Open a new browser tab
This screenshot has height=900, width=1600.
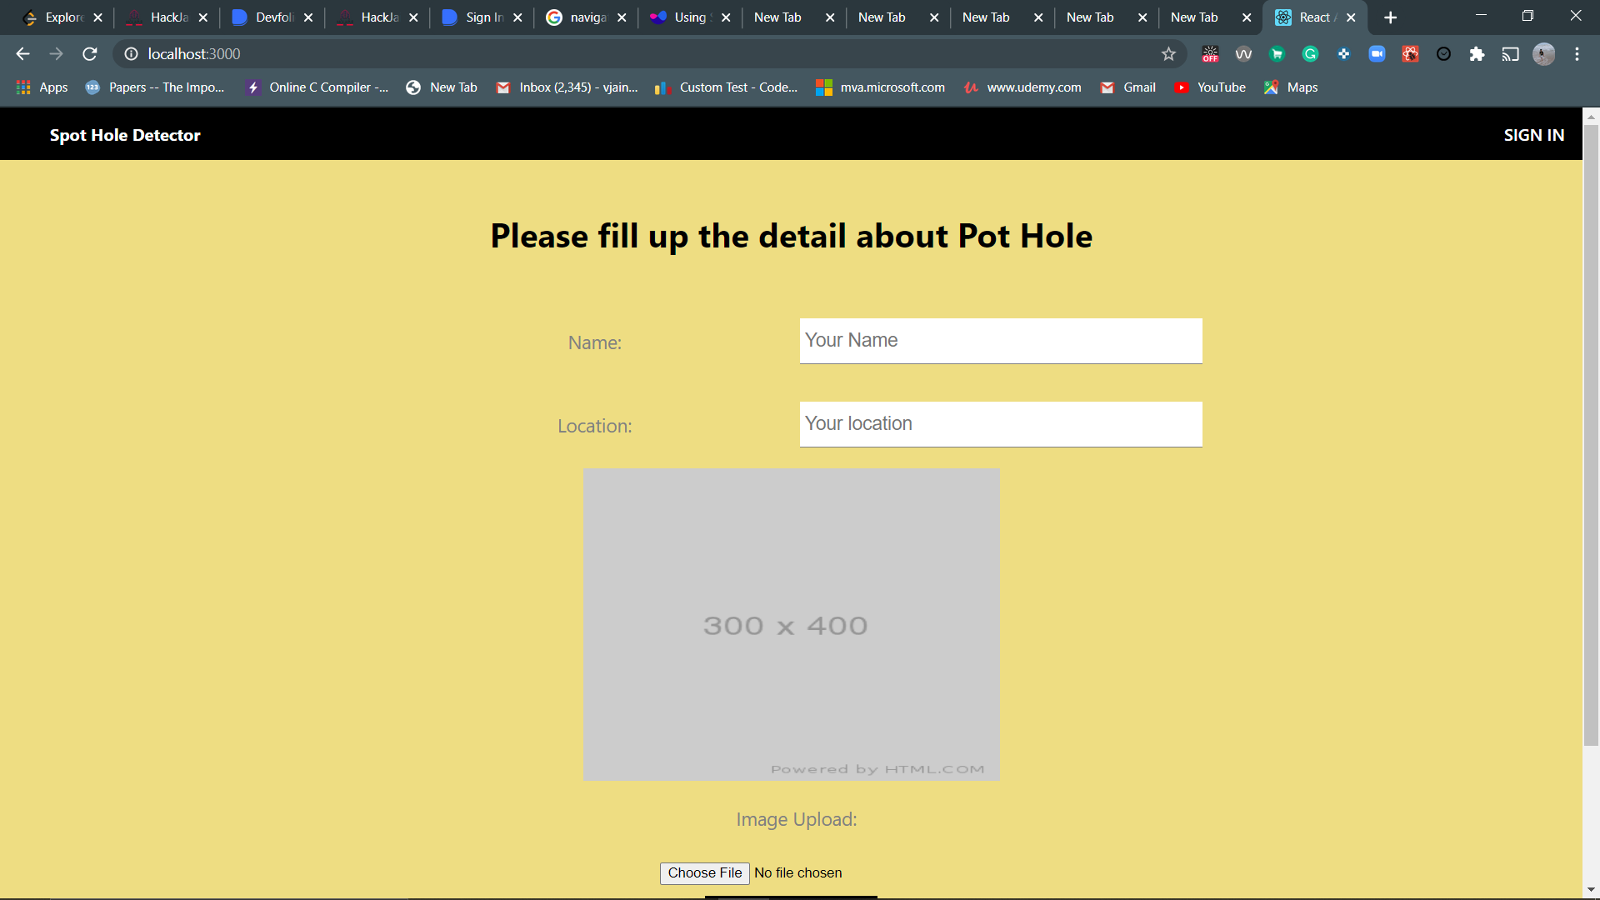point(1390,17)
